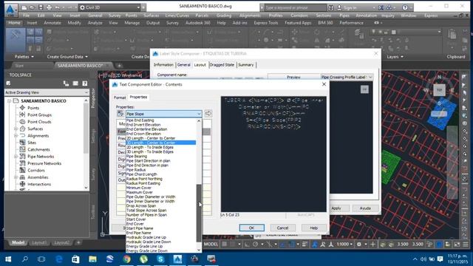Open the Civil 3D workspace dropdown

click(x=109, y=7)
